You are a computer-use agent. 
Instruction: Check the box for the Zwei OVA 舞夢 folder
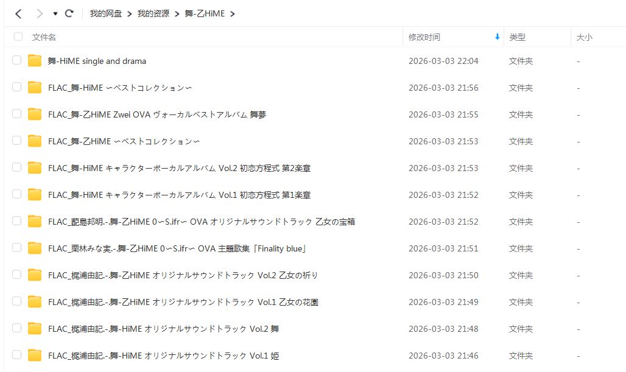17,114
